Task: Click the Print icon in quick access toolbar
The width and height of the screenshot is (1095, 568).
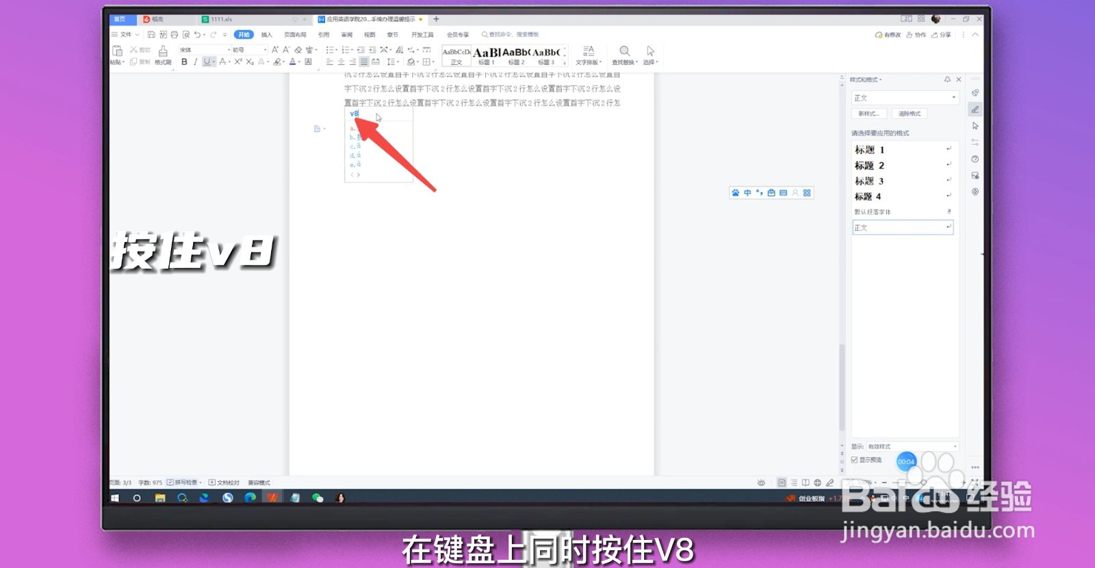Action: [175, 34]
